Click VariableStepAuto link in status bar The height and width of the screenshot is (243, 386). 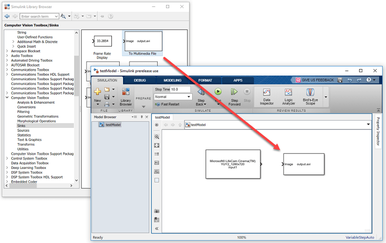coord(360,237)
